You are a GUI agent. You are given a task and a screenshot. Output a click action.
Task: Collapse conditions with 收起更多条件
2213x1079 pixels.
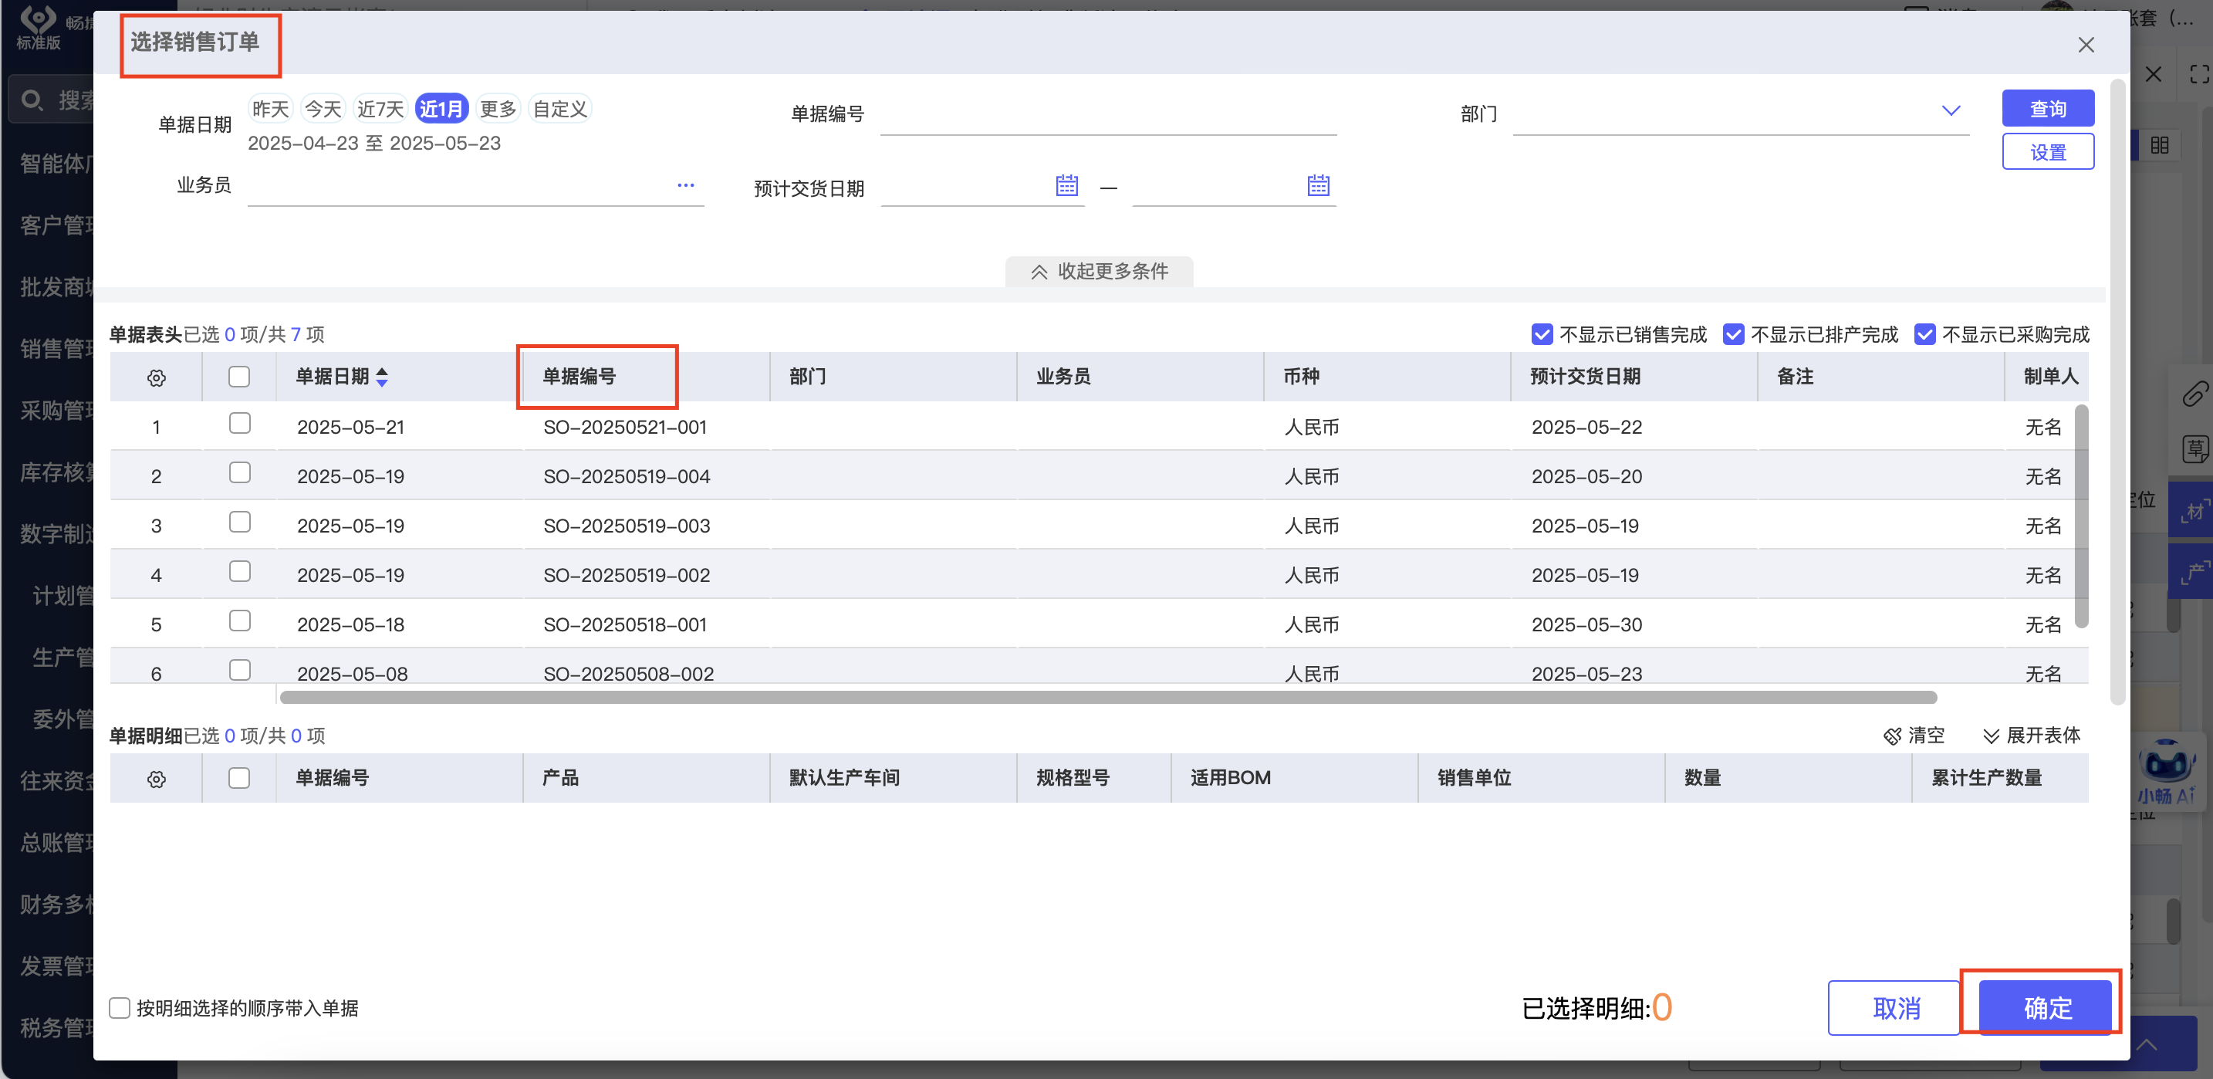click(x=1099, y=272)
